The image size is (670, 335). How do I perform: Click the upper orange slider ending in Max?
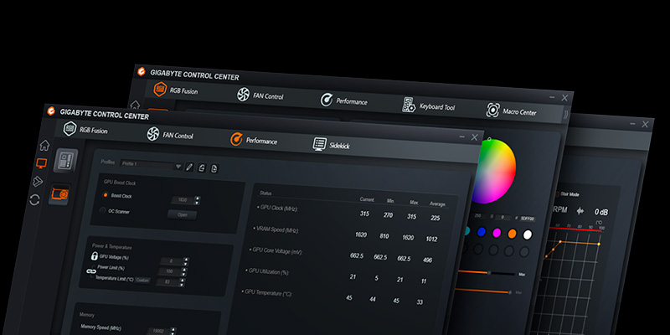point(486,273)
